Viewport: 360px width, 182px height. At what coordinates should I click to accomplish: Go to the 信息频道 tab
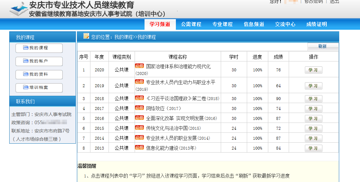pos(254,24)
